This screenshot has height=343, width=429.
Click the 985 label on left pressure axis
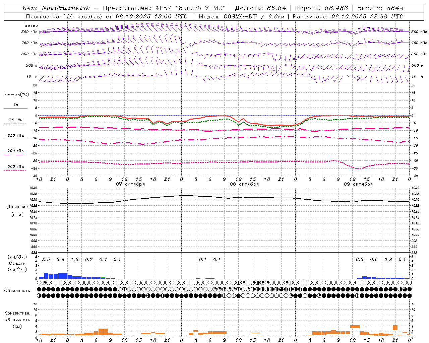click(35, 253)
